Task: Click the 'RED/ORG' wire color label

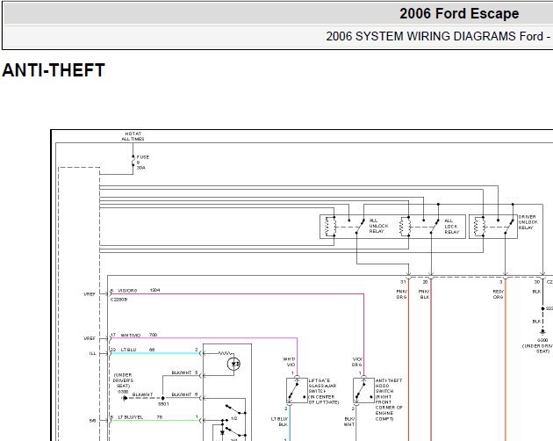Action: click(499, 294)
